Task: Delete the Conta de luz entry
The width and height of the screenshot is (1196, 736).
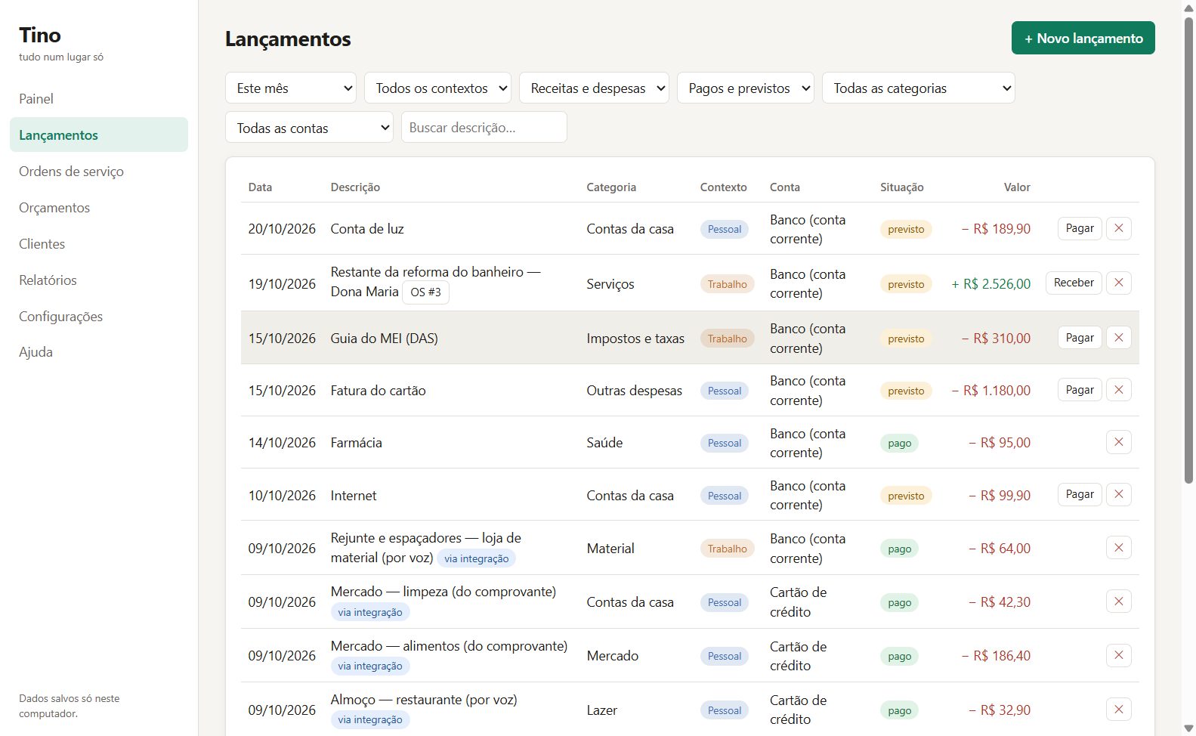Action: pyautogui.click(x=1119, y=228)
